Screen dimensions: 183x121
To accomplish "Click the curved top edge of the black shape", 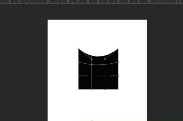I will (x=98, y=56).
